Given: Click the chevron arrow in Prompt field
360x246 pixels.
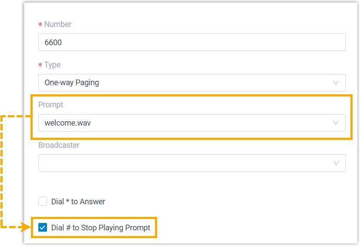Looking at the screenshot, I should 336,123.
